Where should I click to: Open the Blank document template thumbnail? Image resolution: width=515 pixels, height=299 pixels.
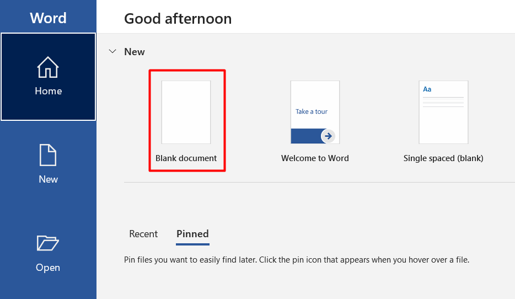click(x=186, y=112)
